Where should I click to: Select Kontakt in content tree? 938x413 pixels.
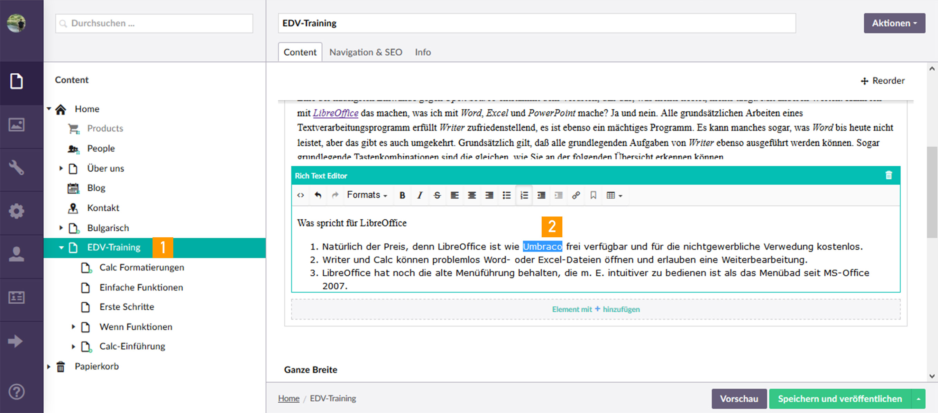pos(103,208)
